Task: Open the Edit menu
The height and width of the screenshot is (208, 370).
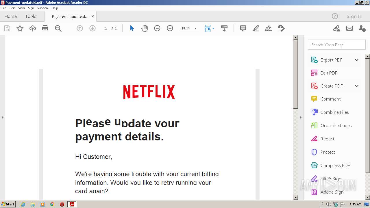Action: (12, 8)
